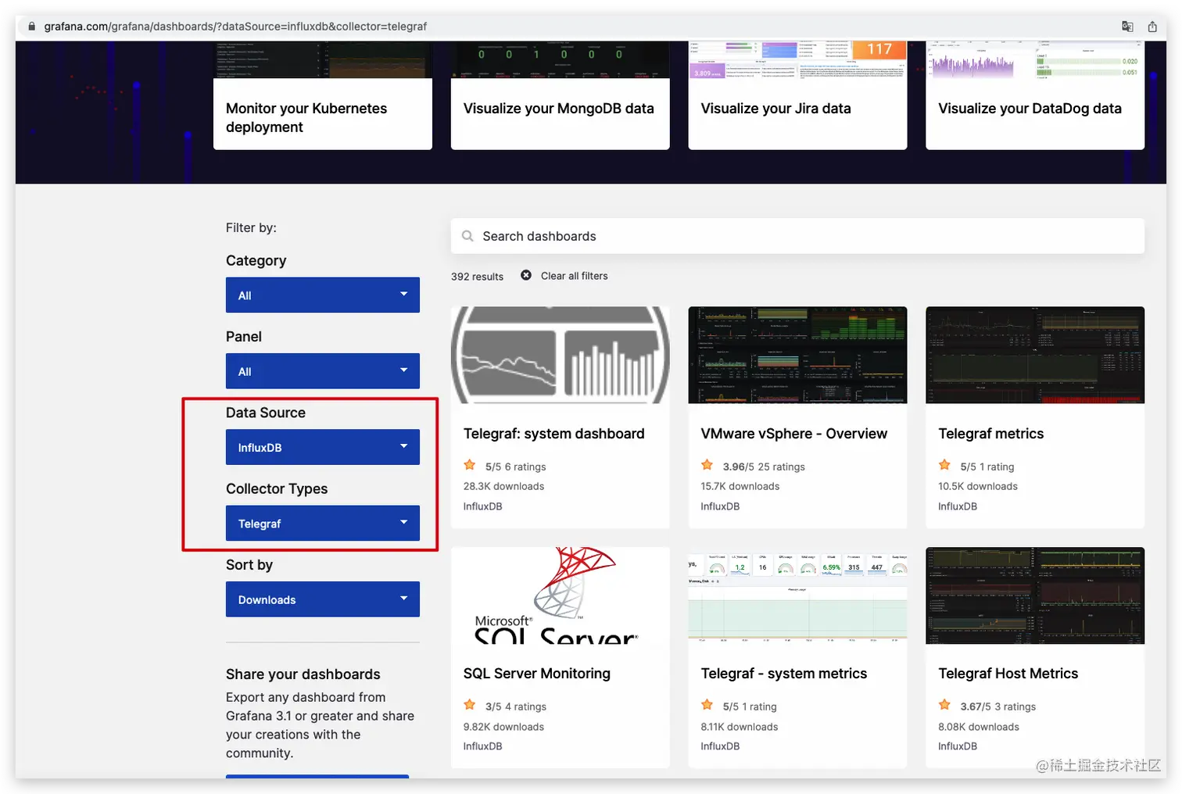This screenshot has height=794, width=1182.
Task: Click 9.82K downloads text
Action: [503, 727]
